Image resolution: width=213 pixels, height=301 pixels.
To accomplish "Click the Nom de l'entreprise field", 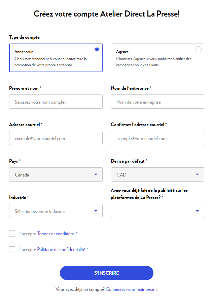I will tap(157, 102).
